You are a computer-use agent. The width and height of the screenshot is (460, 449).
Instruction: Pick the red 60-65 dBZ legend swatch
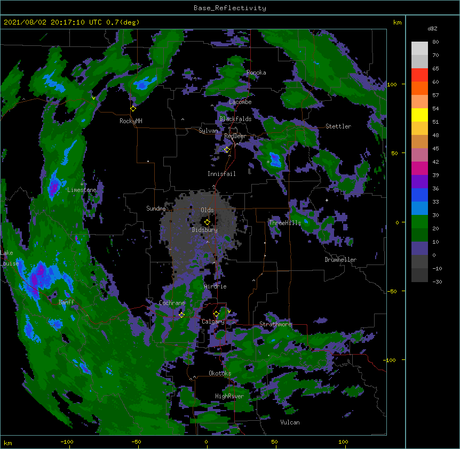click(419, 75)
